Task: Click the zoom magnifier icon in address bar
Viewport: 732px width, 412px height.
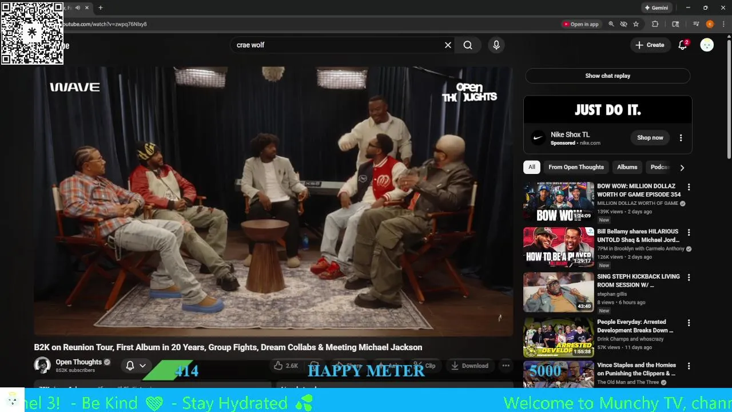Action: (611, 24)
